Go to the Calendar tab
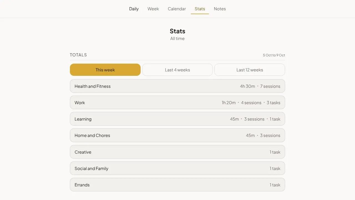Viewport: 355px width, 200px height. pyautogui.click(x=177, y=9)
